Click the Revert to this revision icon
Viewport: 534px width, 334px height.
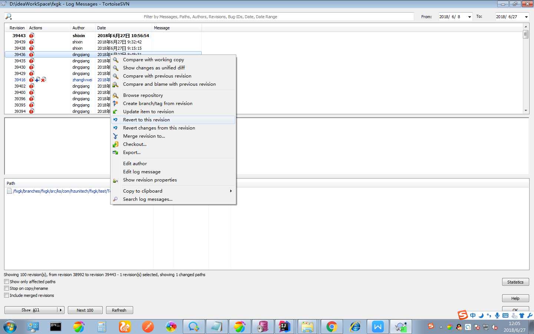pyautogui.click(x=116, y=120)
